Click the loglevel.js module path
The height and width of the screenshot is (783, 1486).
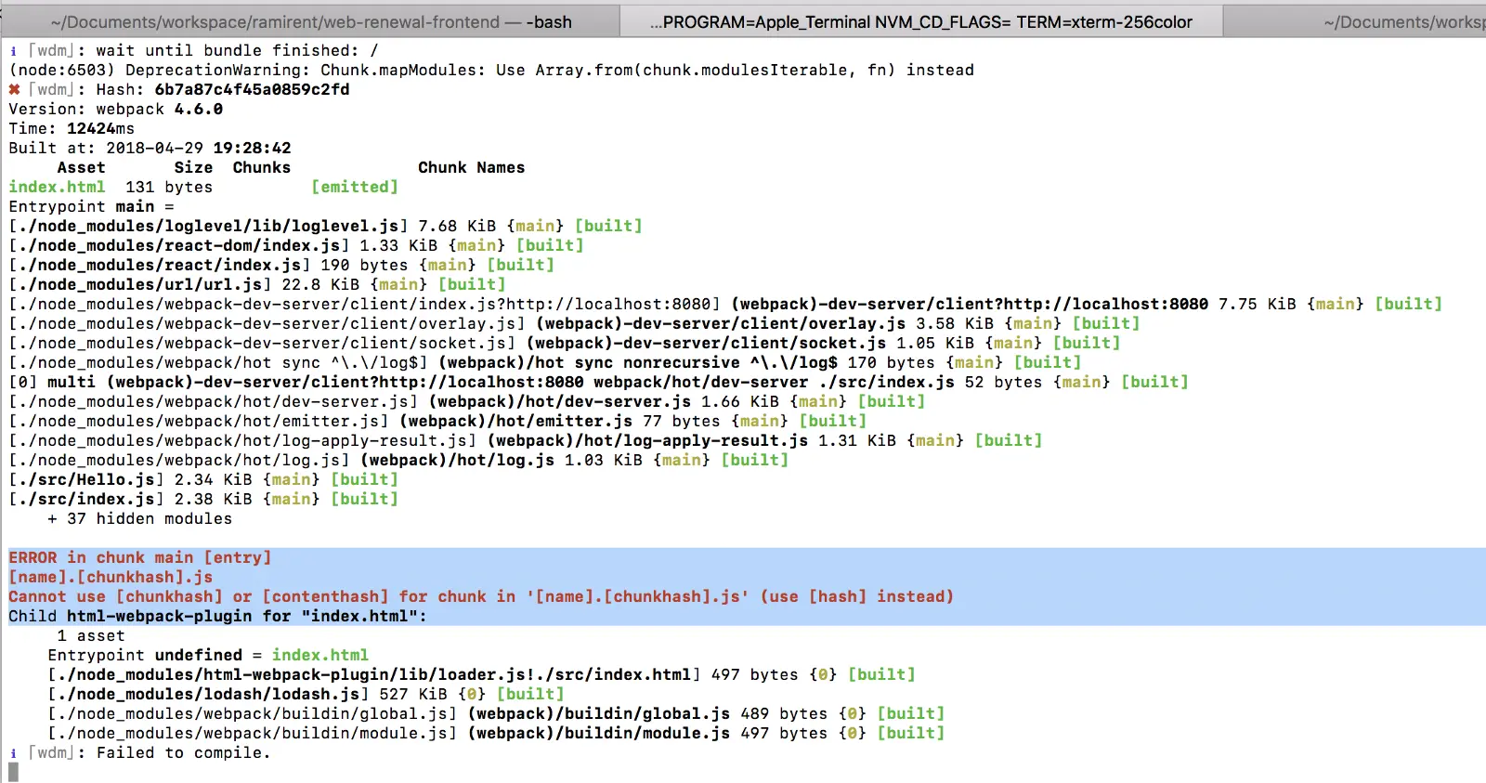pos(208,226)
